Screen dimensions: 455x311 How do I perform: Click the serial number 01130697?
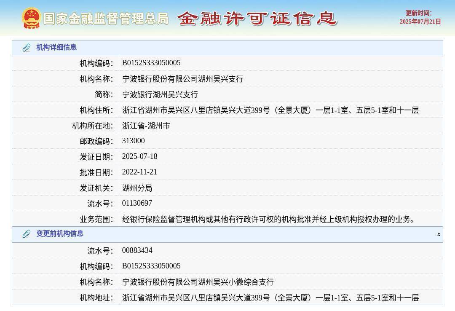(136, 203)
